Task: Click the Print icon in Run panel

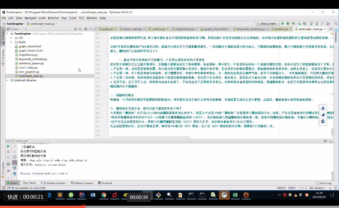Action: (15, 168)
